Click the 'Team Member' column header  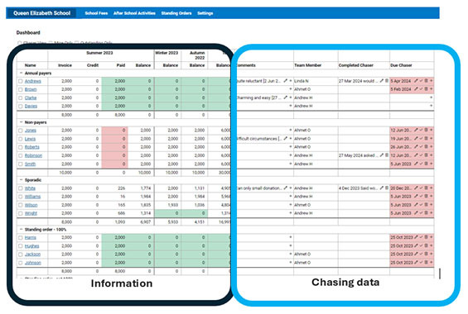click(308, 65)
